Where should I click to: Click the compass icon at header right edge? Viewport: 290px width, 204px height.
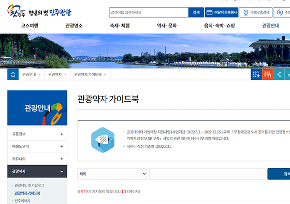coord(280,12)
